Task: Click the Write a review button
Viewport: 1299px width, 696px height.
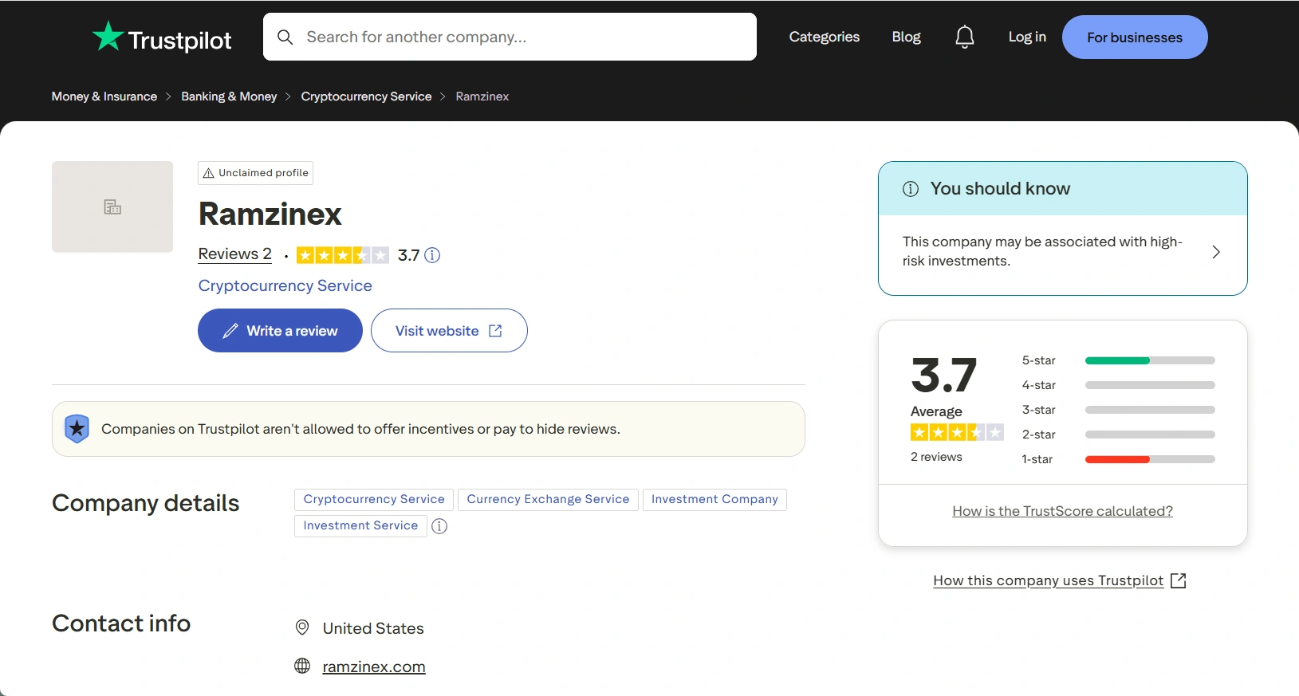Action: pos(280,331)
